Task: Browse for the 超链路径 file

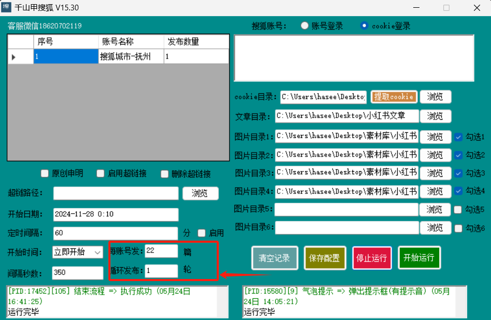Action: (201, 193)
